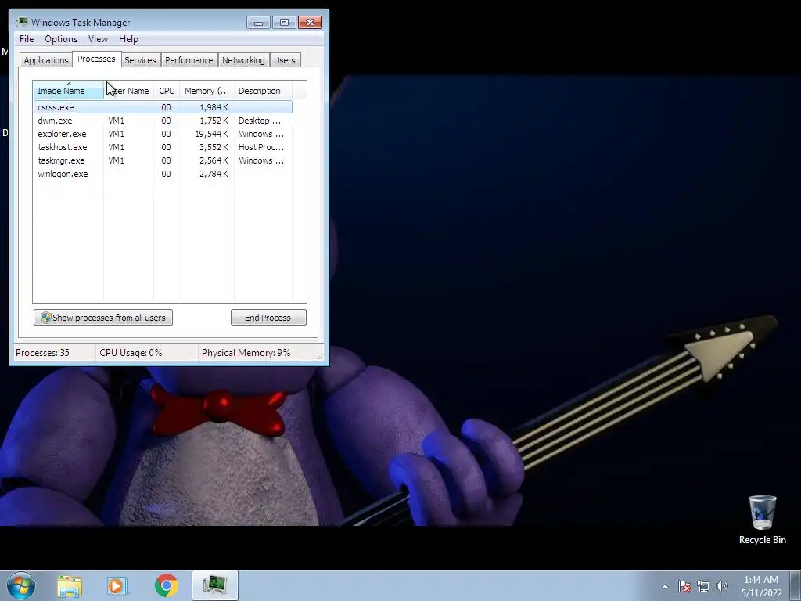This screenshot has height=601, width=801.
Task: Switch to the Applications tab
Action: coord(46,60)
